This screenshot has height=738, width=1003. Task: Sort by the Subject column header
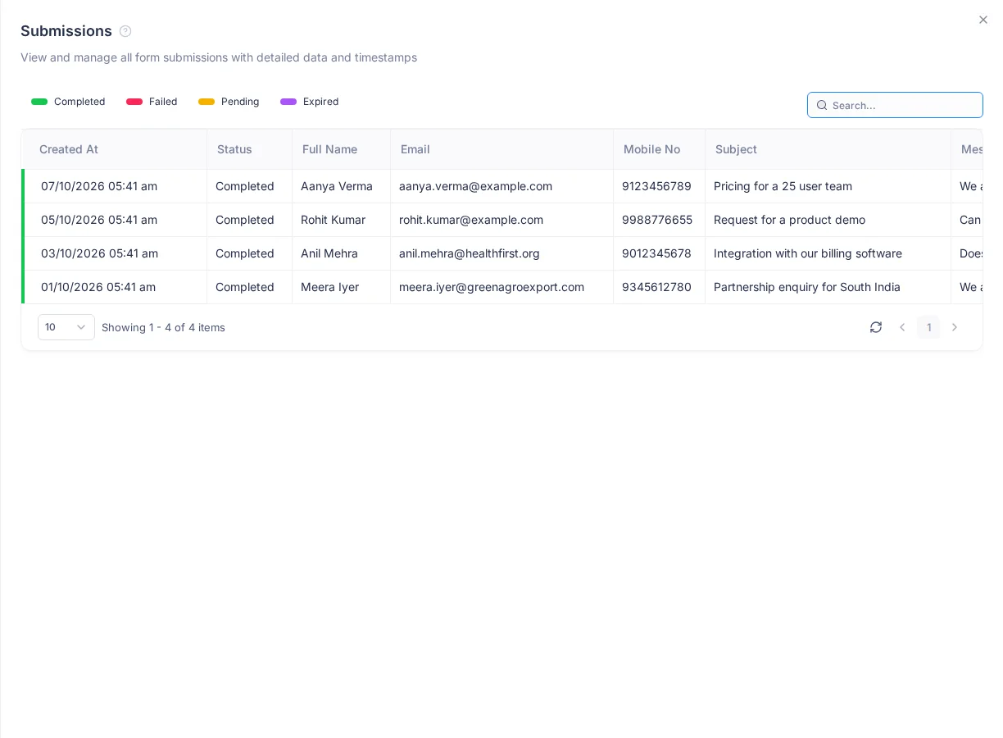828,149
